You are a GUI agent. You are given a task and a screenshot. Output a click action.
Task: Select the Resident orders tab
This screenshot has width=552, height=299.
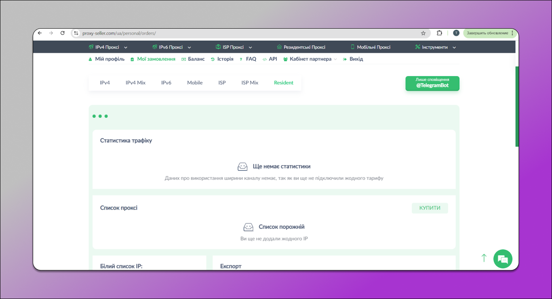[x=284, y=83]
